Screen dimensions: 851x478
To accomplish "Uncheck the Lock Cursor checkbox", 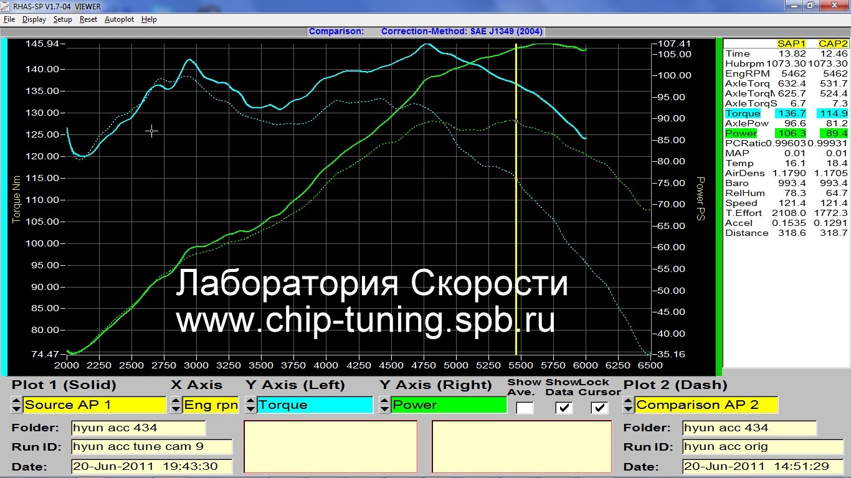I will coord(599,408).
